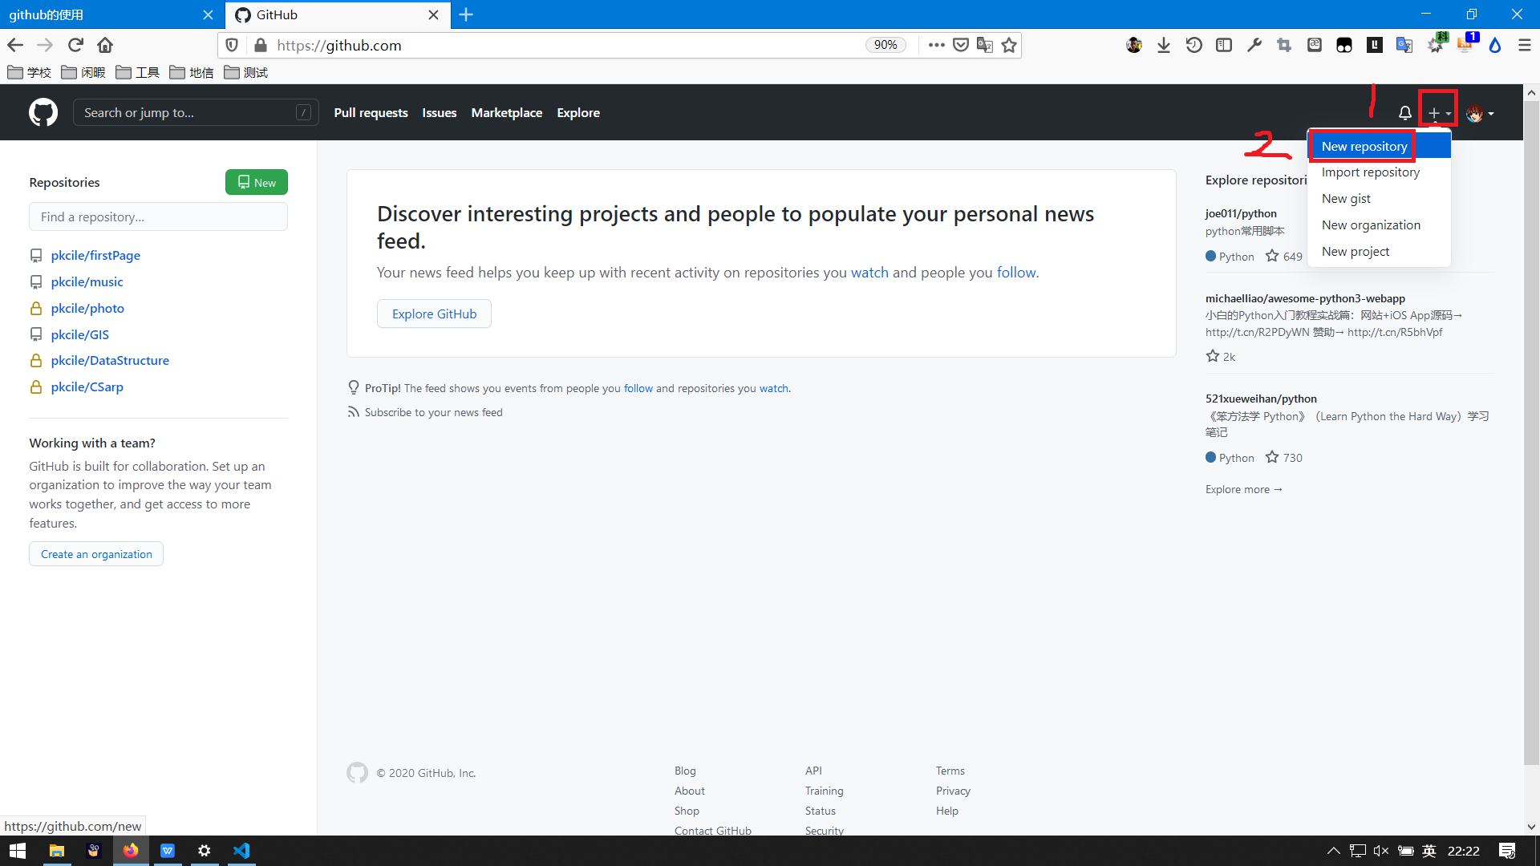Open Visual Studio Code from taskbar
This screenshot has height=866, width=1540.
(241, 851)
